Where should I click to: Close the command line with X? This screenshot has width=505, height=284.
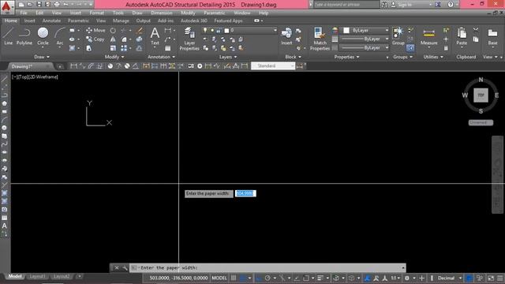click(117, 267)
